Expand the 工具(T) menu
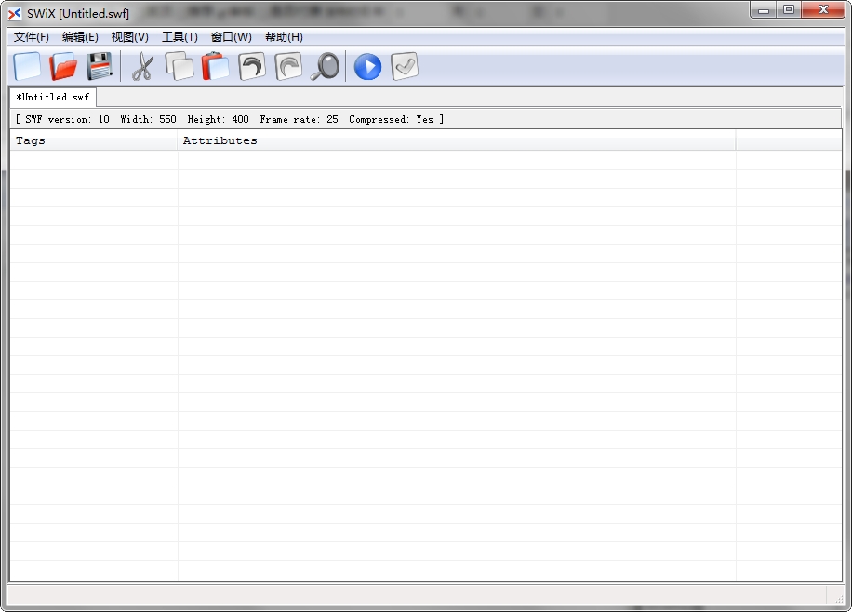Image resolution: width=852 pixels, height=612 pixels. point(180,37)
